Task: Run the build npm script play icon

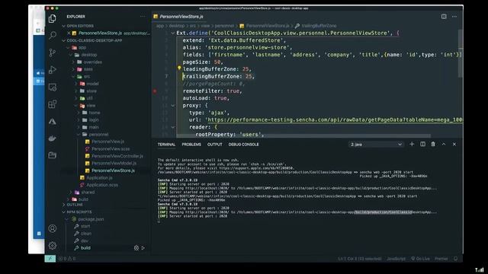Action: pos(143,248)
